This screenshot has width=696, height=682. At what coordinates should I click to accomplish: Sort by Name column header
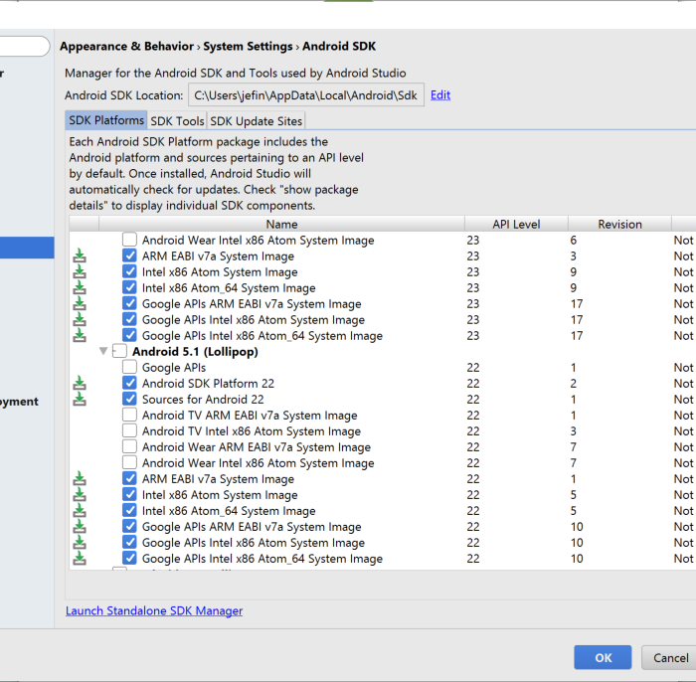point(281,224)
